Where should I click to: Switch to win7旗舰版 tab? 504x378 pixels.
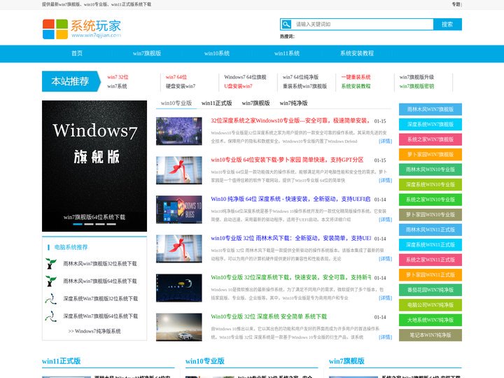tap(256, 103)
